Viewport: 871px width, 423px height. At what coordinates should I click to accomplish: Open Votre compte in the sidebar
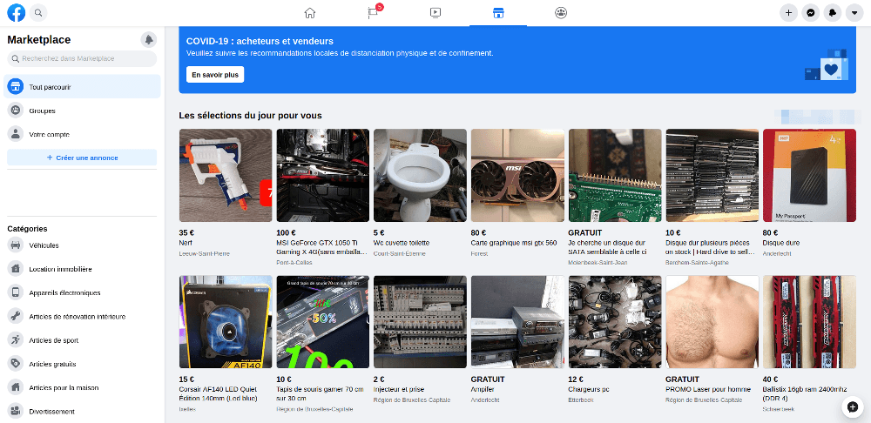pyautogui.click(x=49, y=134)
